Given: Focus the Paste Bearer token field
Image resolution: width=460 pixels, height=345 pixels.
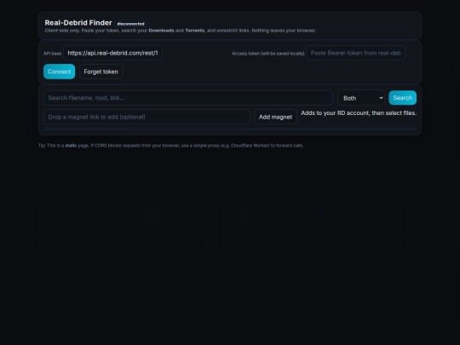Looking at the screenshot, I should pyautogui.click(x=355, y=53).
